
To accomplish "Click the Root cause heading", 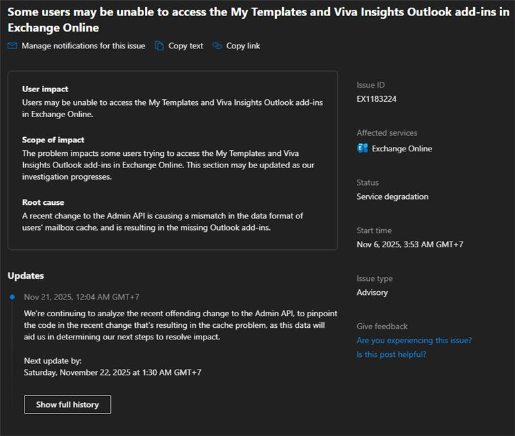I will [43, 202].
